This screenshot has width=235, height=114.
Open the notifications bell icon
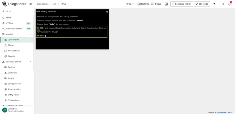click(229, 4)
